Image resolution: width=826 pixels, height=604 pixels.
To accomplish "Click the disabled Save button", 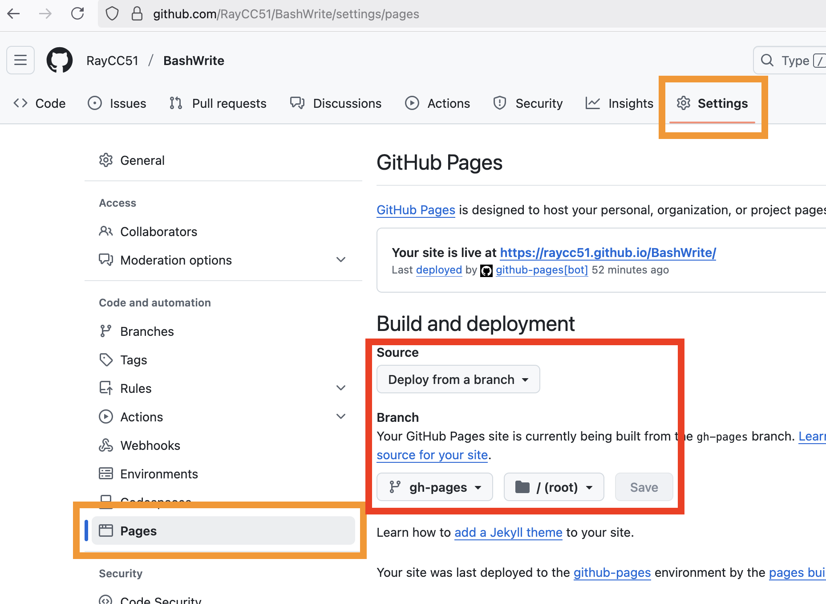I will [644, 487].
